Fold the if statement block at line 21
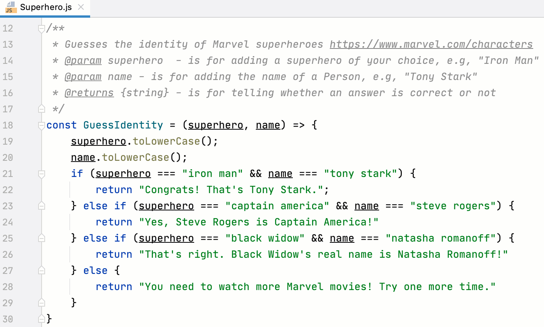Screen dimensions: 544x327 pos(41,174)
